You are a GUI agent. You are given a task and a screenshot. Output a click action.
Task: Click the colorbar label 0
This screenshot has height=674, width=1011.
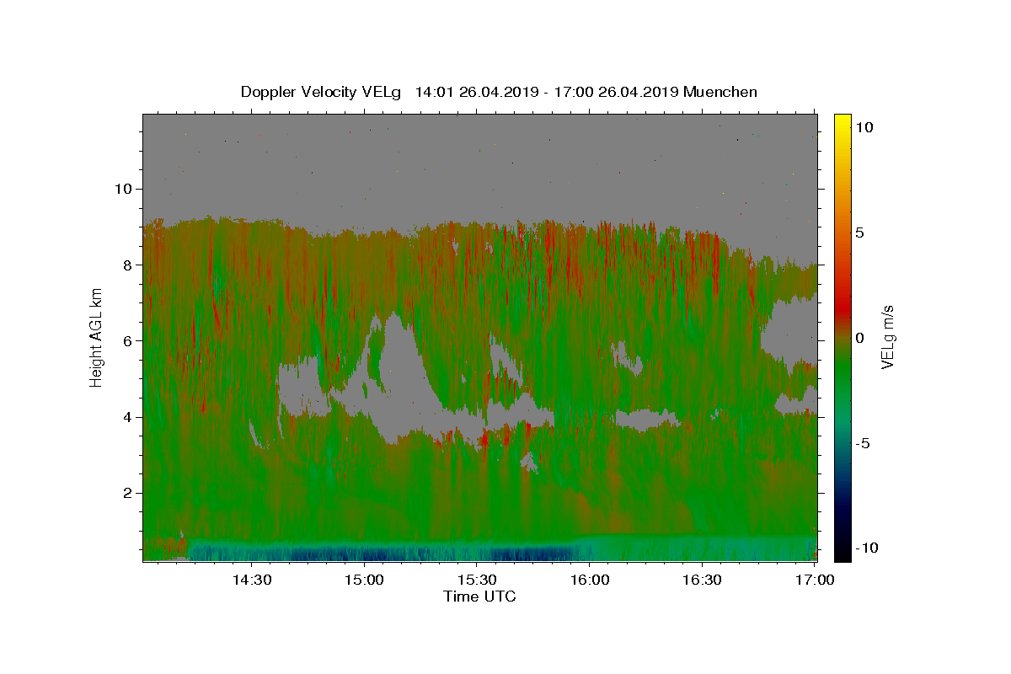pyautogui.click(x=859, y=338)
